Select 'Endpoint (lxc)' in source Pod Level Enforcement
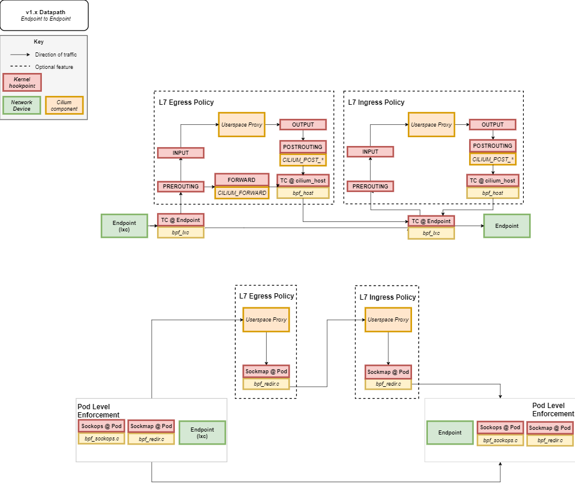The image size is (575, 484). (202, 433)
